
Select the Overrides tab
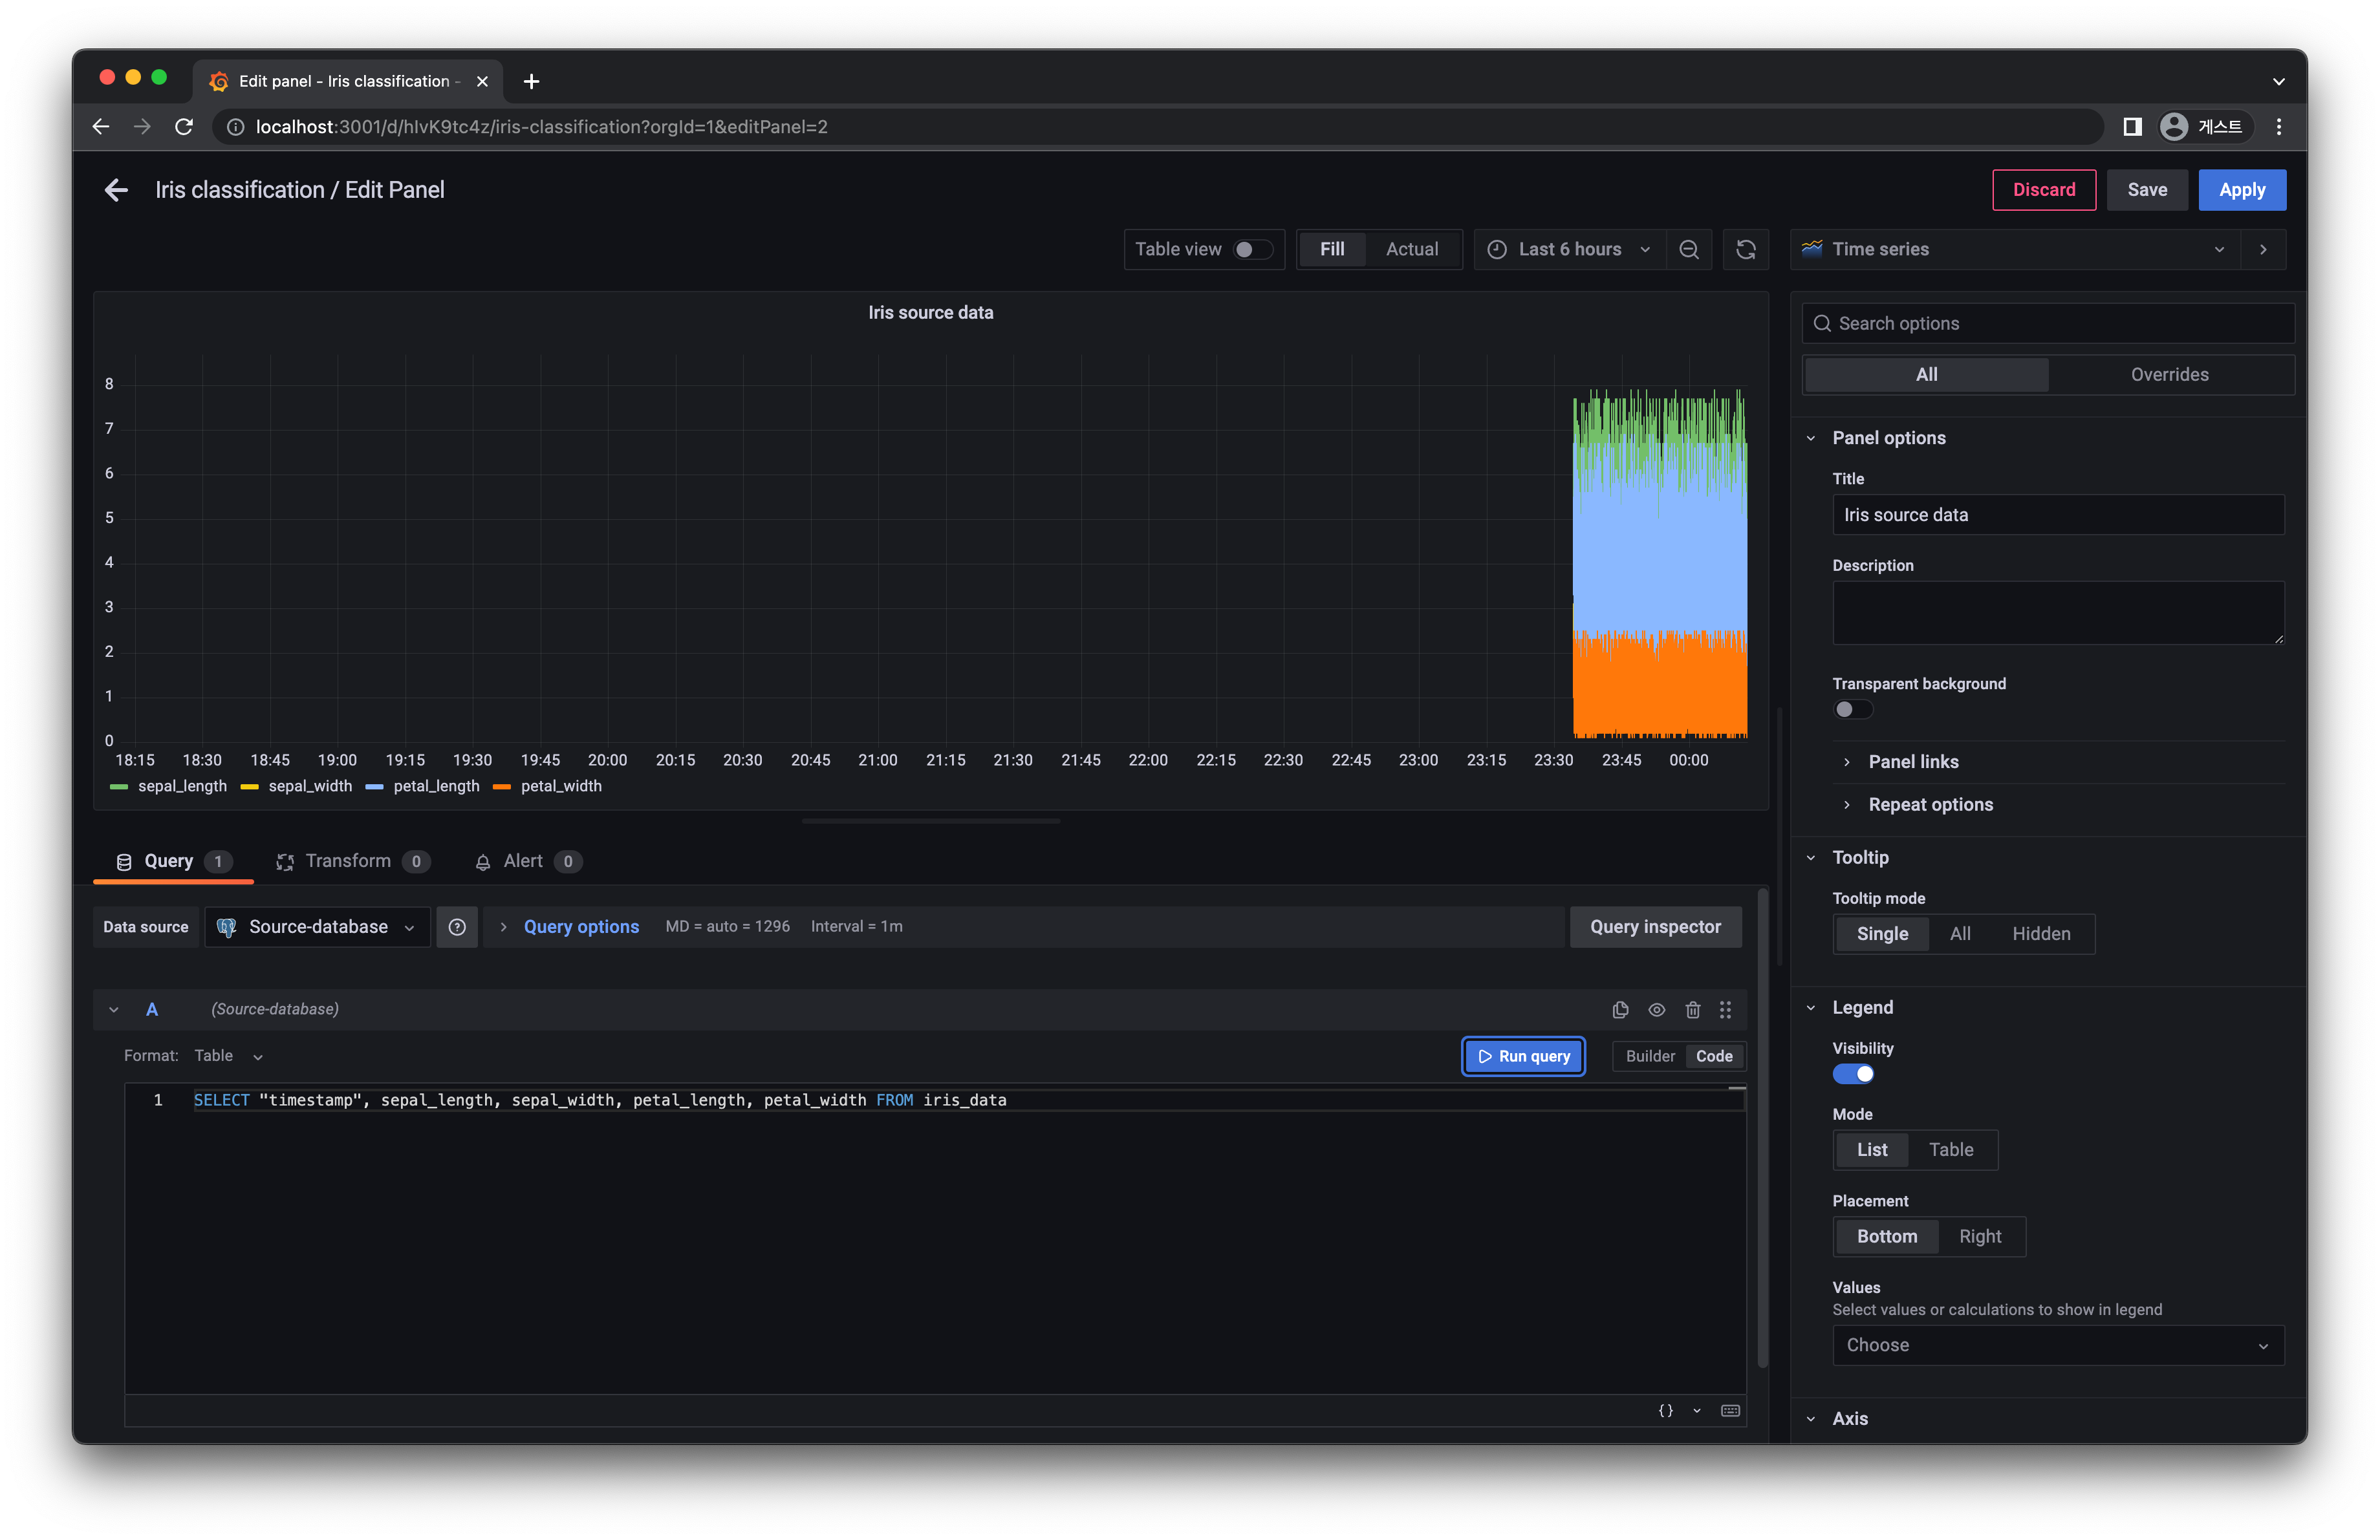point(2169,375)
